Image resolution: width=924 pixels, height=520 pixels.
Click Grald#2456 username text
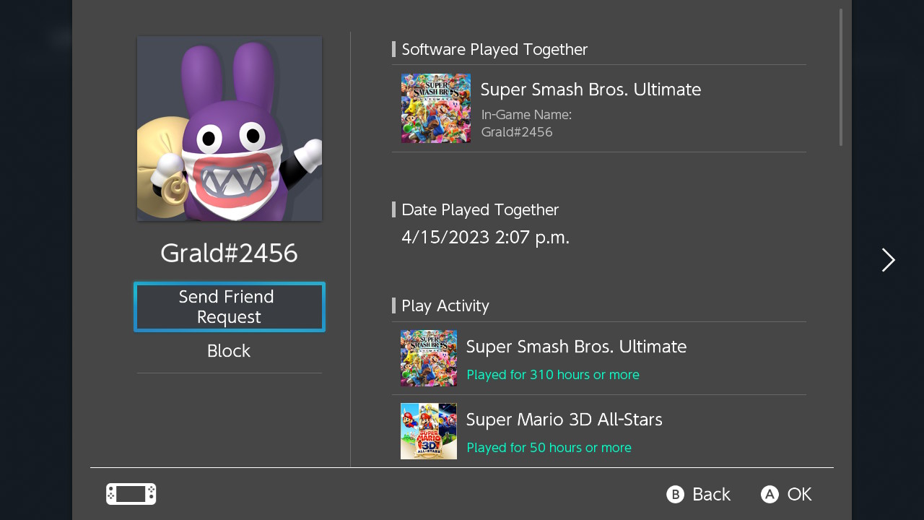229,253
